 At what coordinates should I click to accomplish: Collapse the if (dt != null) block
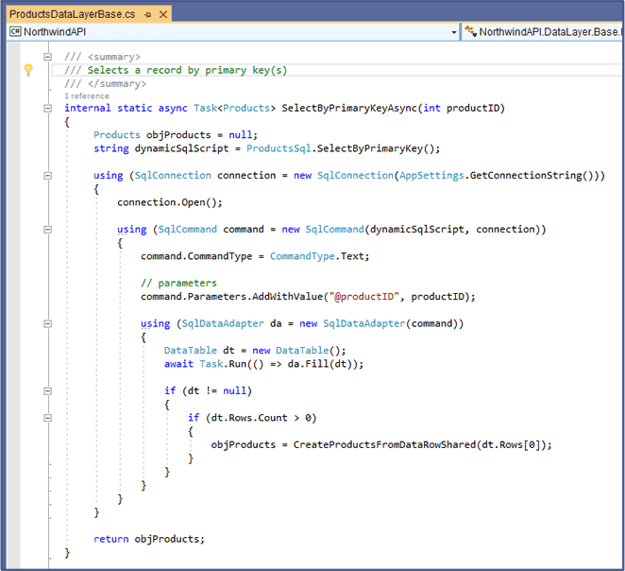tap(46, 390)
